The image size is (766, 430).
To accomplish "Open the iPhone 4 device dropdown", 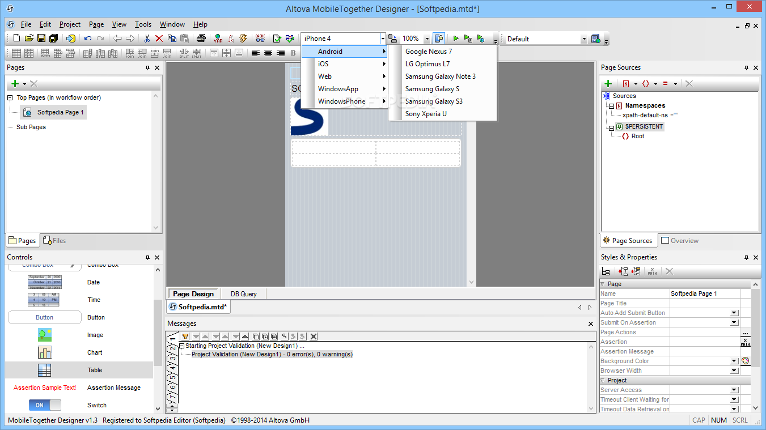I will coord(383,39).
